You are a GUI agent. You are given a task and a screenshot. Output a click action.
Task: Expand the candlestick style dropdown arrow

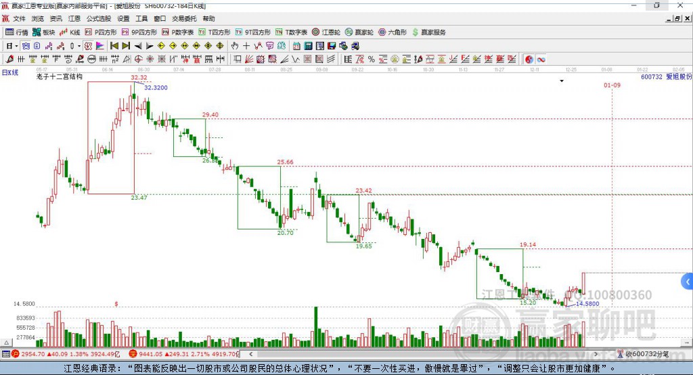[x=79, y=46]
